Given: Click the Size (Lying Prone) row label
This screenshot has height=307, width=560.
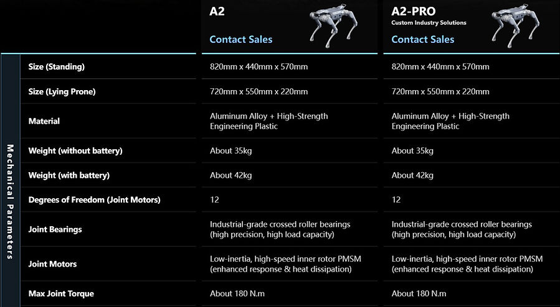Looking at the screenshot, I should 62,91.
